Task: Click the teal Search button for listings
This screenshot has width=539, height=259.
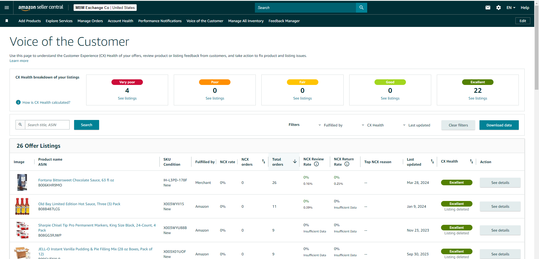Action: 86,125
